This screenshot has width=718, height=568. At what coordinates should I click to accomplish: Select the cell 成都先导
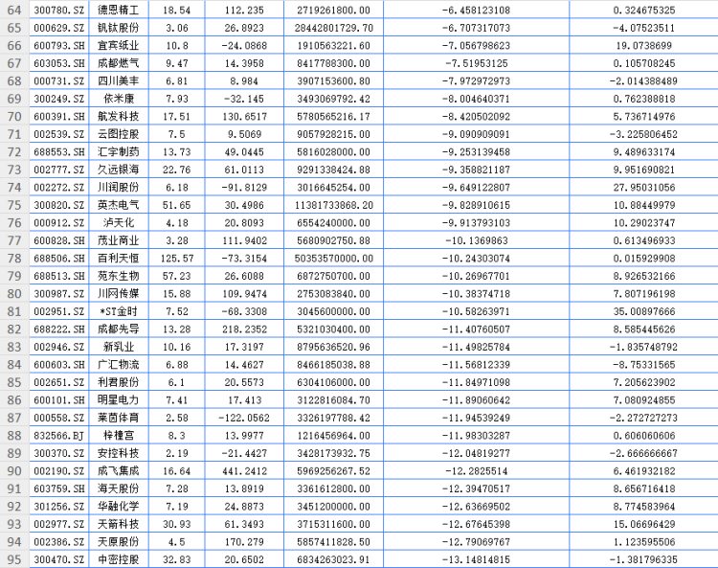click(119, 329)
